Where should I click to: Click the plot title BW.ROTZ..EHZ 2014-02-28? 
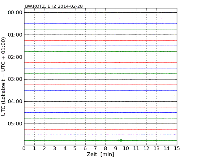[54, 6]
